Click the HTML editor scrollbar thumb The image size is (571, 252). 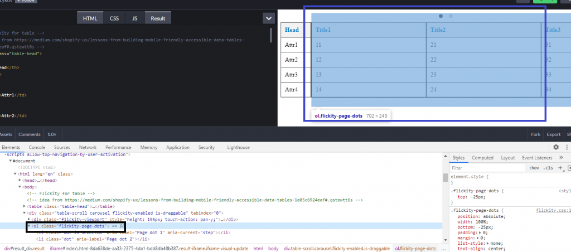271,35
